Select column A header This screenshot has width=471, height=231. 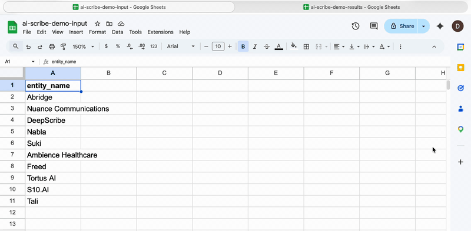coord(53,73)
